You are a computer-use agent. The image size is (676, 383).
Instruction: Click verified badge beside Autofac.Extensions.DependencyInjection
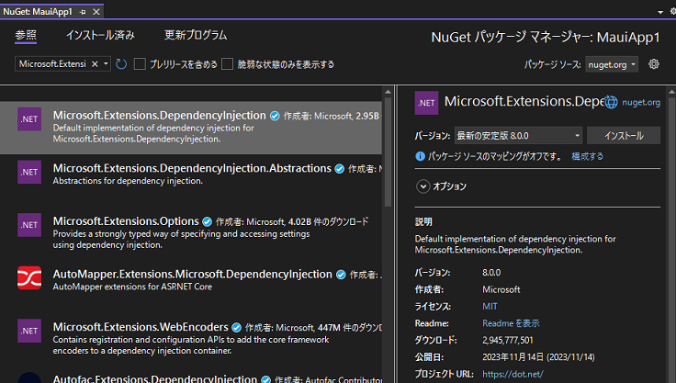(x=266, y=379)
